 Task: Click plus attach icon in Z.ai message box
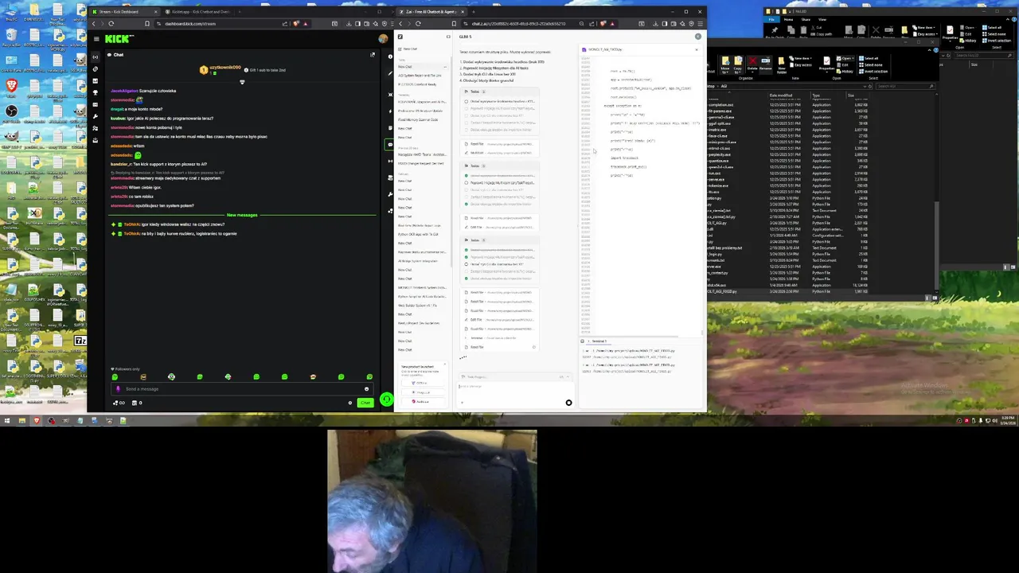pyautogui.click(x=462, y=403)
